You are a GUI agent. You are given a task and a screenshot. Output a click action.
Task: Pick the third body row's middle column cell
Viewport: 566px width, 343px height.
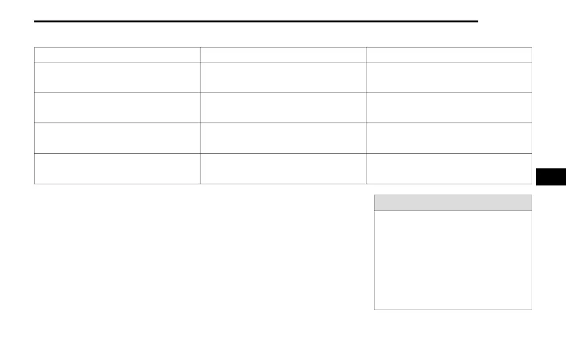[283, 138]
